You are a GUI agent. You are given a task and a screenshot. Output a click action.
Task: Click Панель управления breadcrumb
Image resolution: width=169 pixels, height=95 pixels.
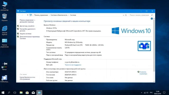41,15
